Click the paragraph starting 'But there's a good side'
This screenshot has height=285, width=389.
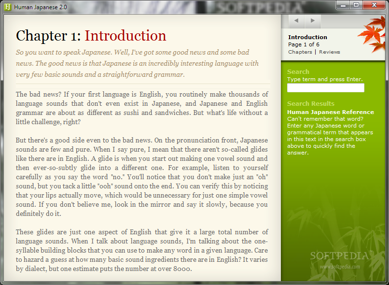[x=142, y=177]
